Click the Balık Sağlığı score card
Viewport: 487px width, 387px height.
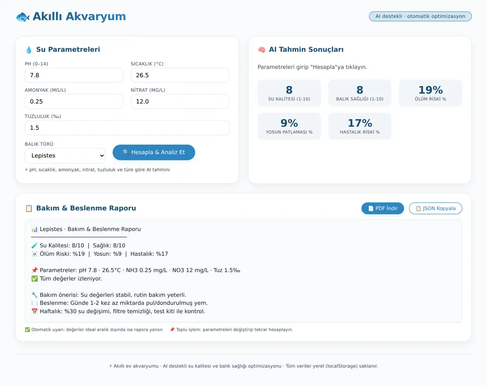(360, 93)
